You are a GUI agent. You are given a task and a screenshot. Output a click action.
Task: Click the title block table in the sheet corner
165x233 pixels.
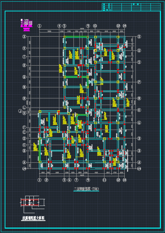(131, 7)
